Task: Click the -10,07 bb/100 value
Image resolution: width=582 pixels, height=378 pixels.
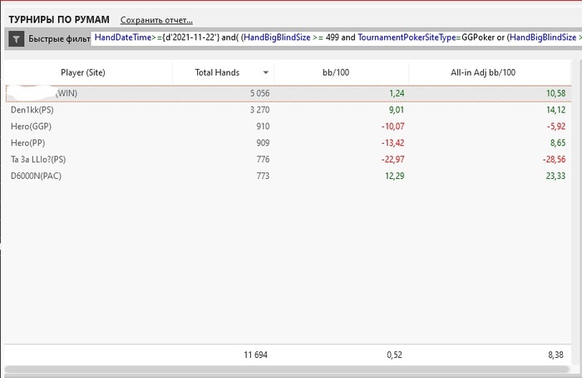Action: [392, 127]
